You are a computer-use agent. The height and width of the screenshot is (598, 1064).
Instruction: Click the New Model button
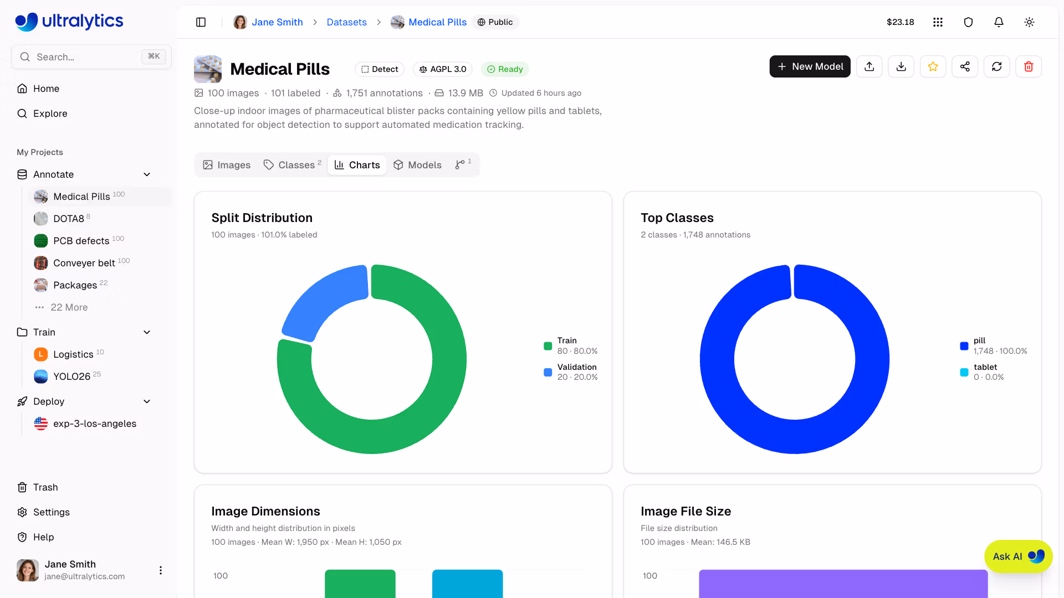point(810,66)
